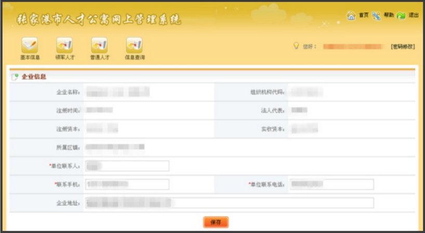Viewport: 425px width, 233px height.
Task: Log out via 退出 text link
Action: (x=414, y=16)
